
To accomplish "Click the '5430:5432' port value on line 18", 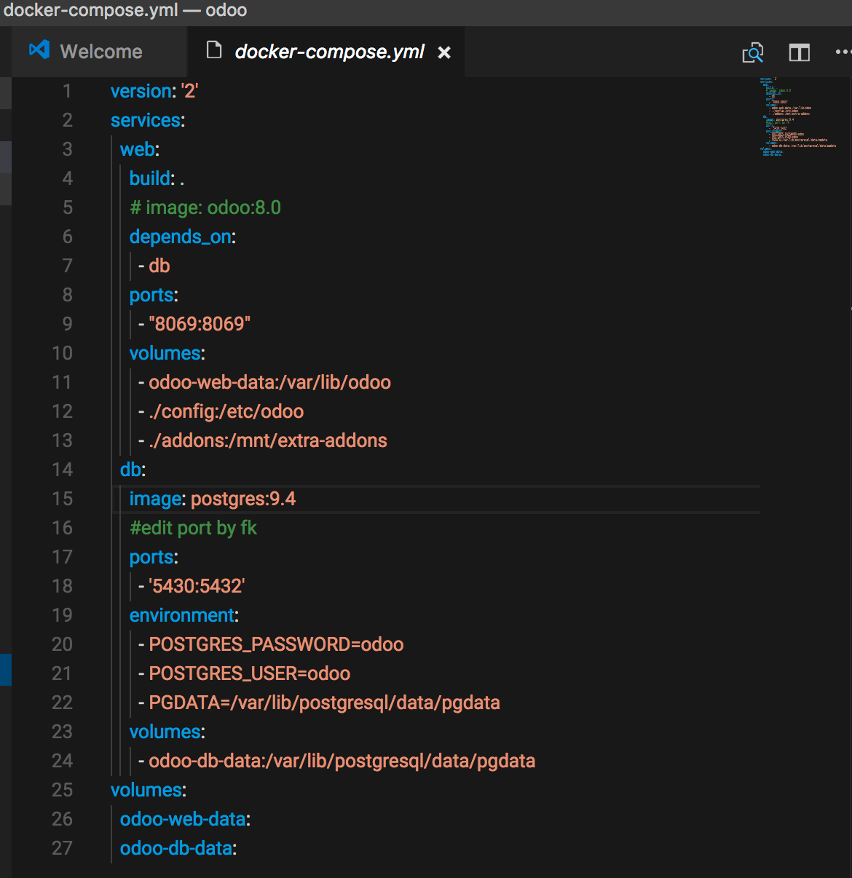I will pos(197,586).
